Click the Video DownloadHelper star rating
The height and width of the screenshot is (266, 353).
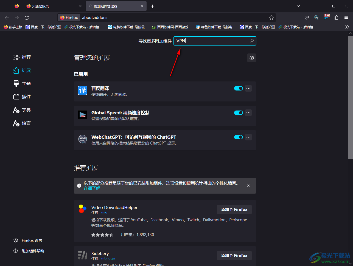(102, 235)
